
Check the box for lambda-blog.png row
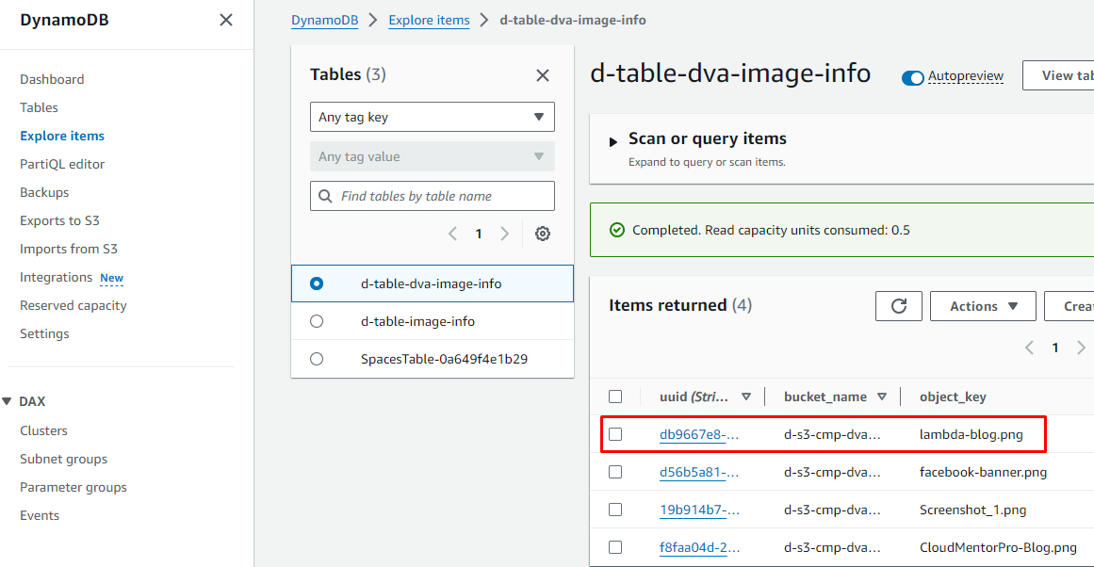coord(615,434)
